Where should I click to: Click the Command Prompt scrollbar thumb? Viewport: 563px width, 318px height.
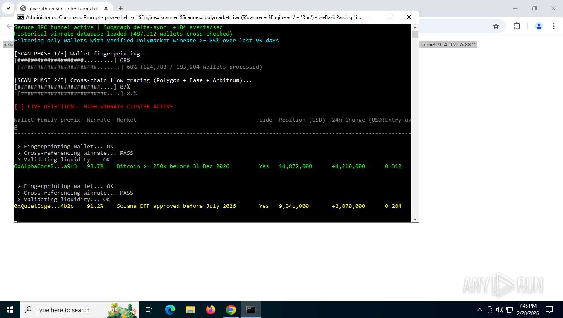pos(415,34)
